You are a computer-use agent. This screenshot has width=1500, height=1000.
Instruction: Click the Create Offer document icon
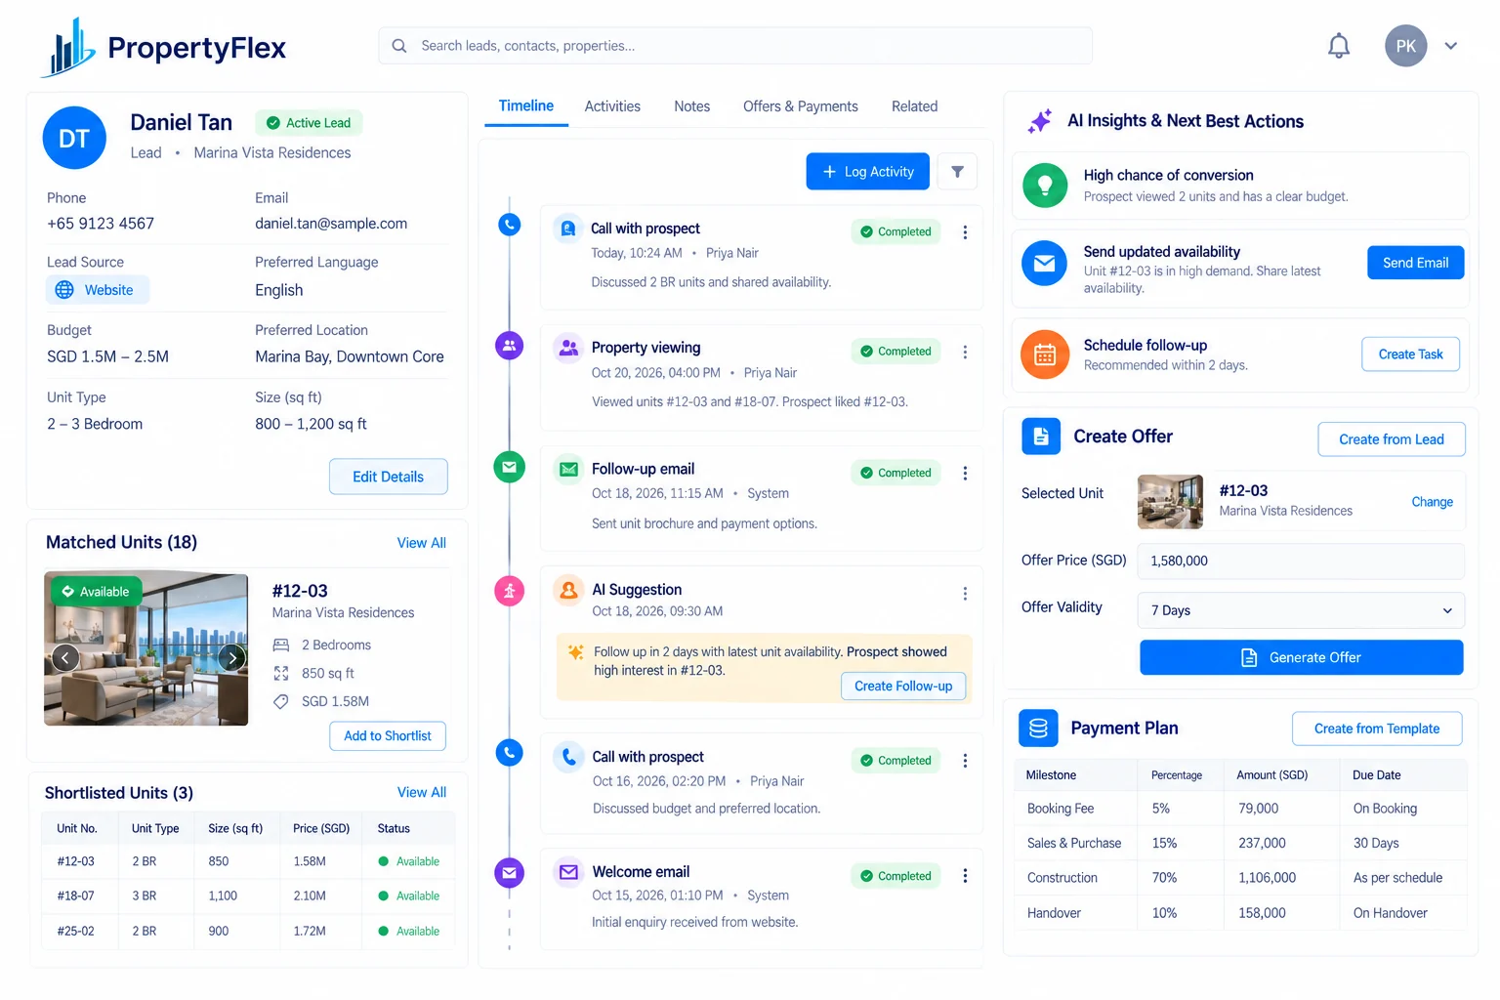[x=1041, y=437]
